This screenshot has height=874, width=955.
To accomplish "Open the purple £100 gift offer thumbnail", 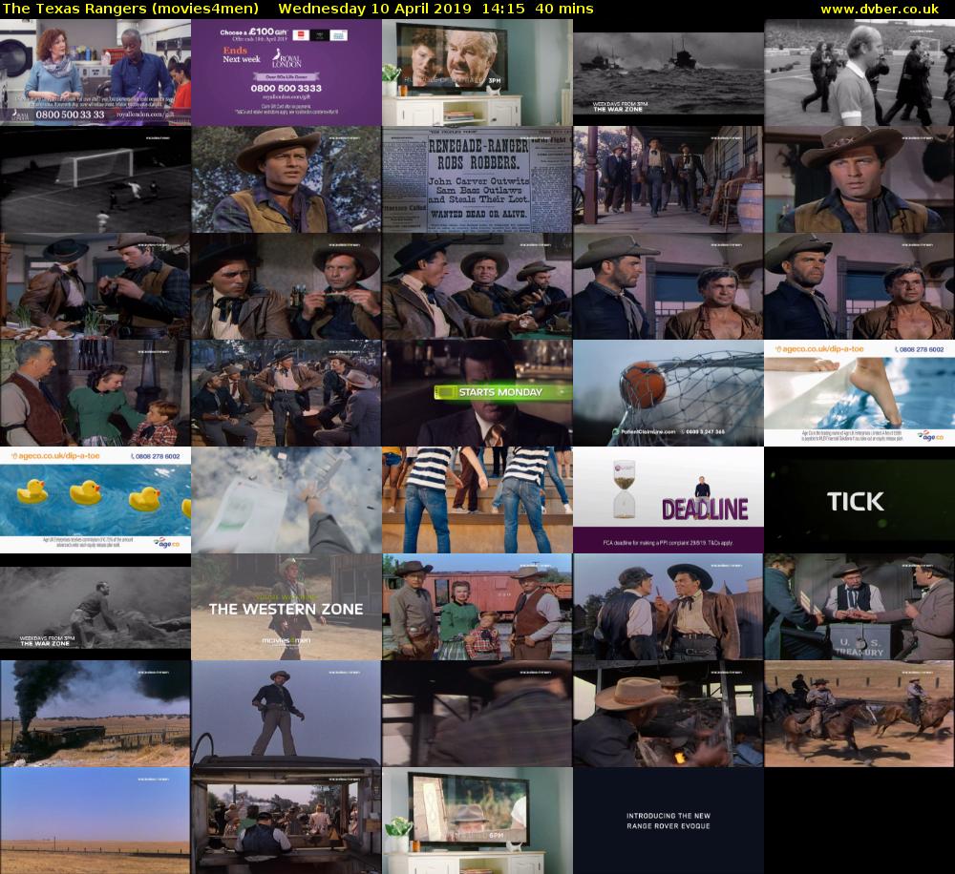I will 286,73.
